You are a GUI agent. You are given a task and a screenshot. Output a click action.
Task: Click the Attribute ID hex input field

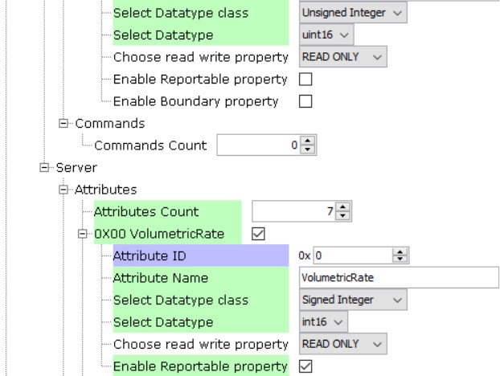tap(355, 256)
